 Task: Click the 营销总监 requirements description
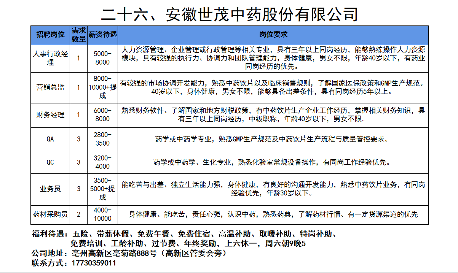[x=273, y=87]
